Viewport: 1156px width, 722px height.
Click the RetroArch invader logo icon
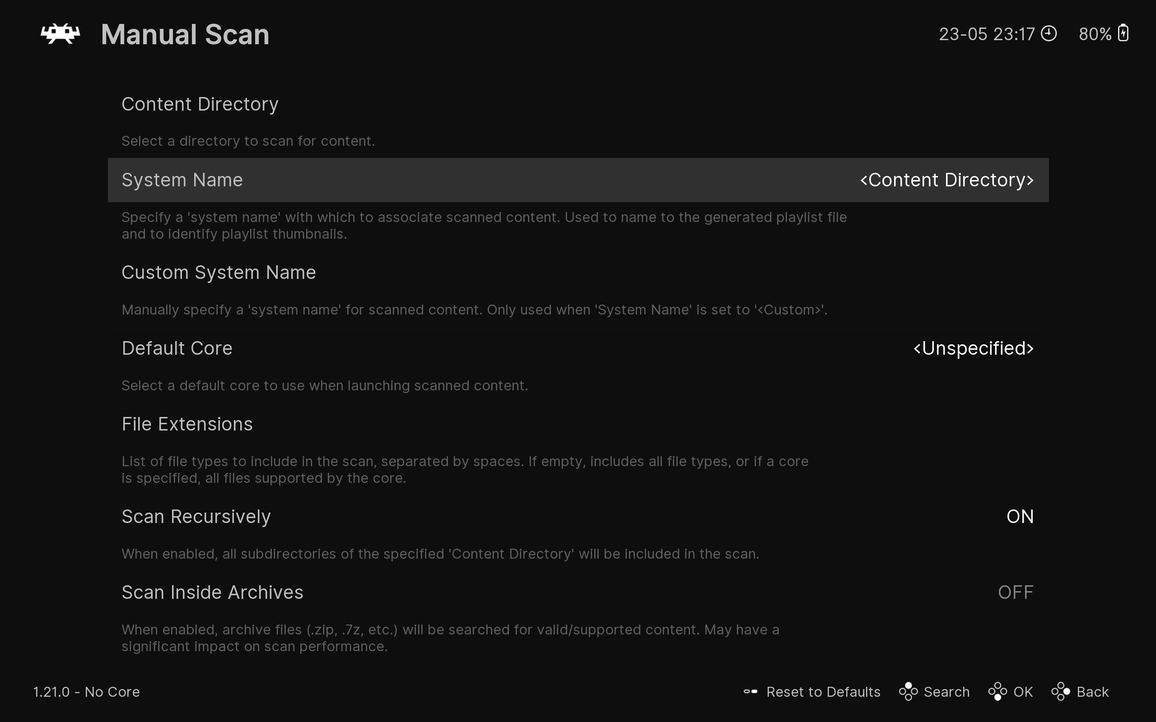(x=60, y=34)
